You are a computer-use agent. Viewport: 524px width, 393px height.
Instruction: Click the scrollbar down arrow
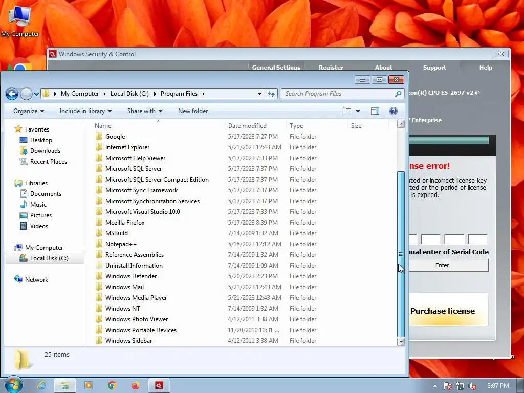point(401,341)
